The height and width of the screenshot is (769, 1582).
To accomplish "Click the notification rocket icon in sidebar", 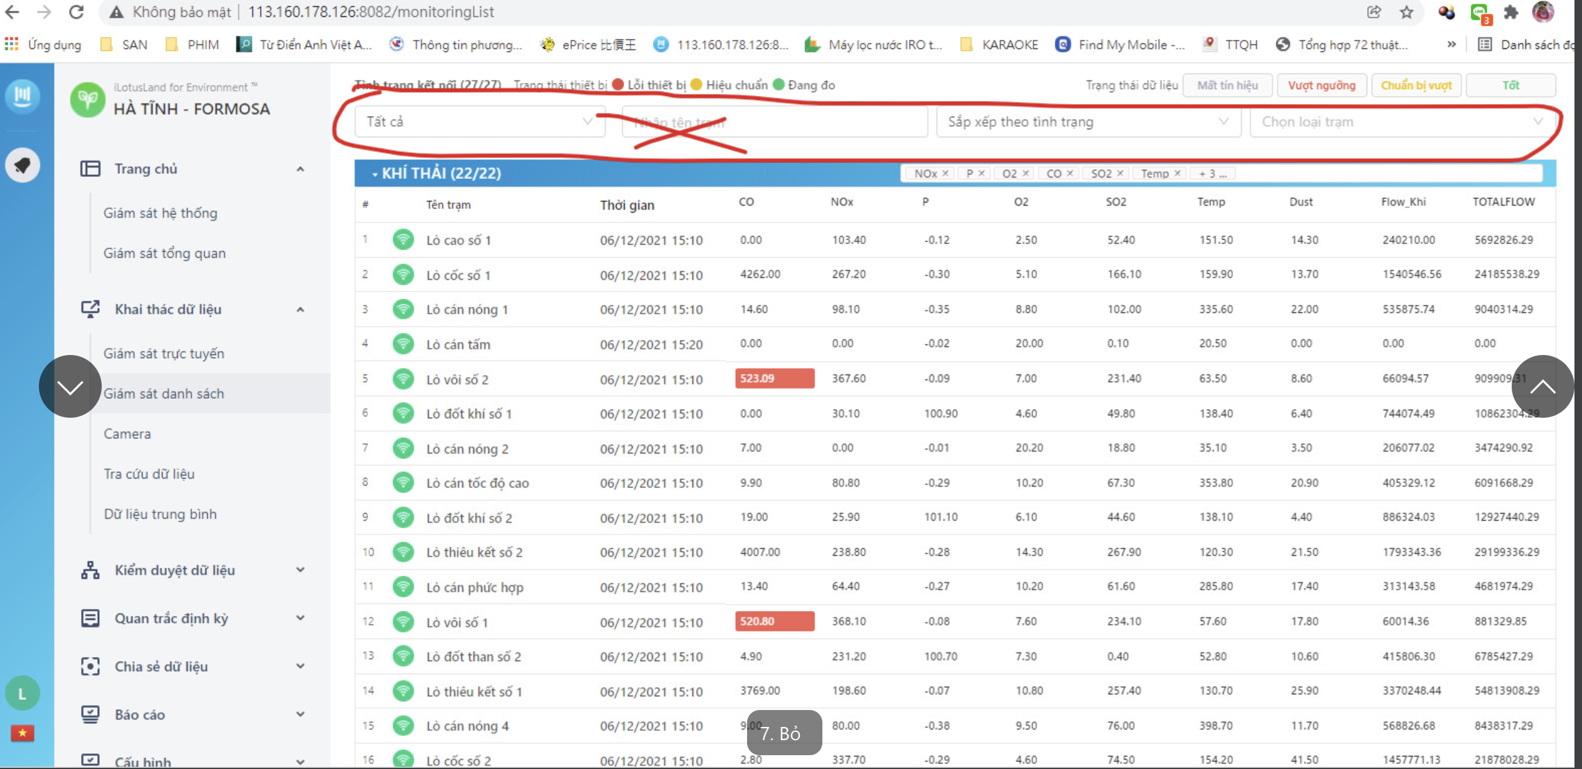I will pyautogui.click(x=23, y=165).
